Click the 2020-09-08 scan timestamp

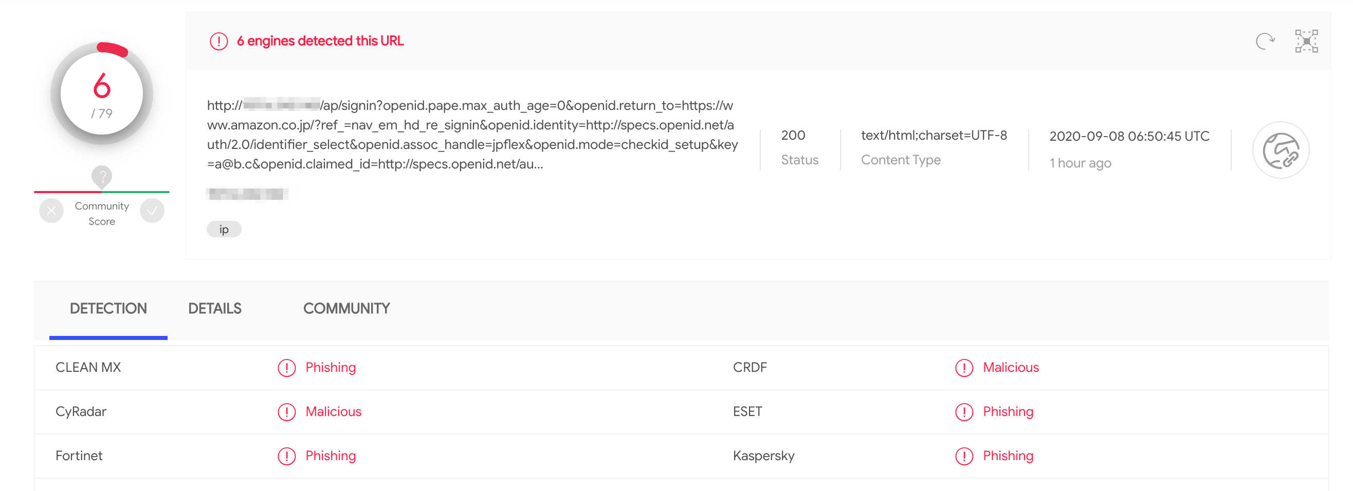click(x=1129, y=137)
